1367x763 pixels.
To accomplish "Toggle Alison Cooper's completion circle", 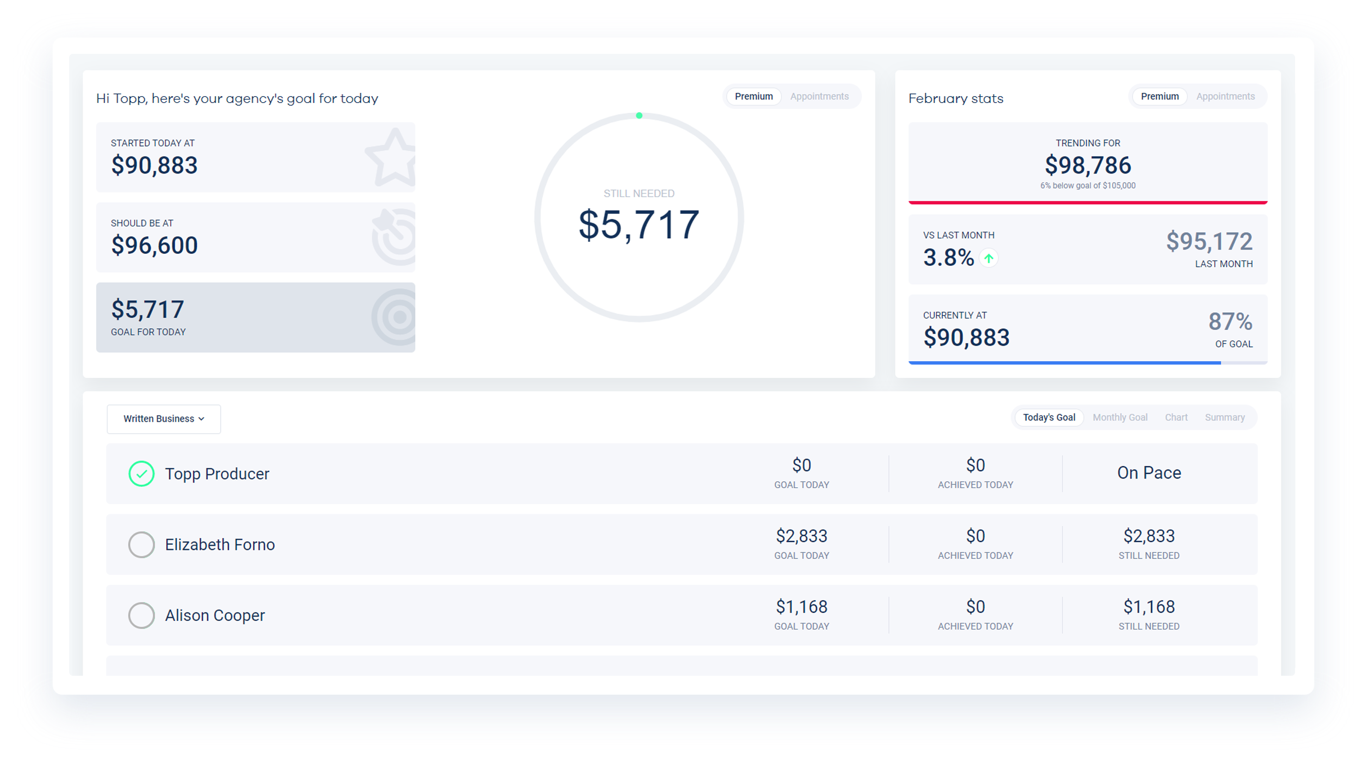I will click(x=141, y=615).
